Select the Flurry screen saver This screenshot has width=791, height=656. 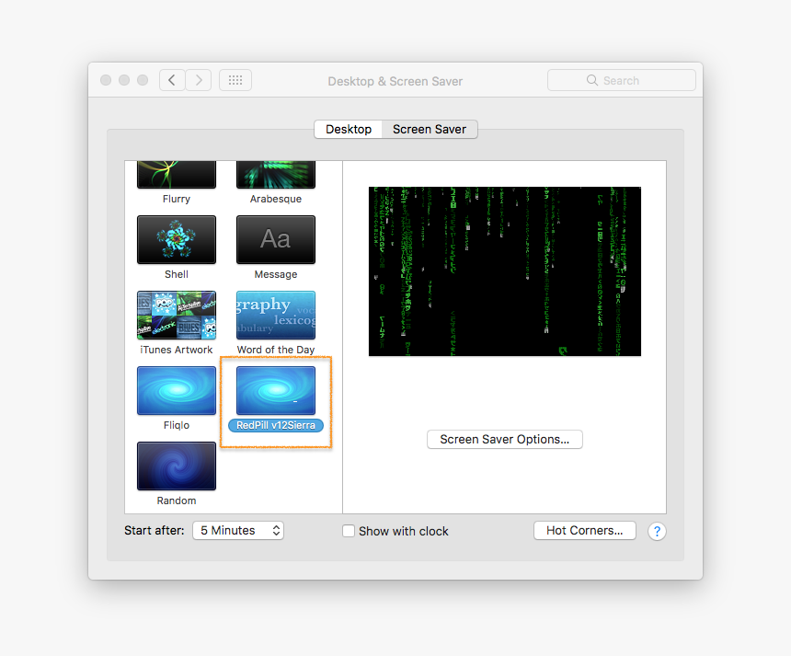(176, 175)
